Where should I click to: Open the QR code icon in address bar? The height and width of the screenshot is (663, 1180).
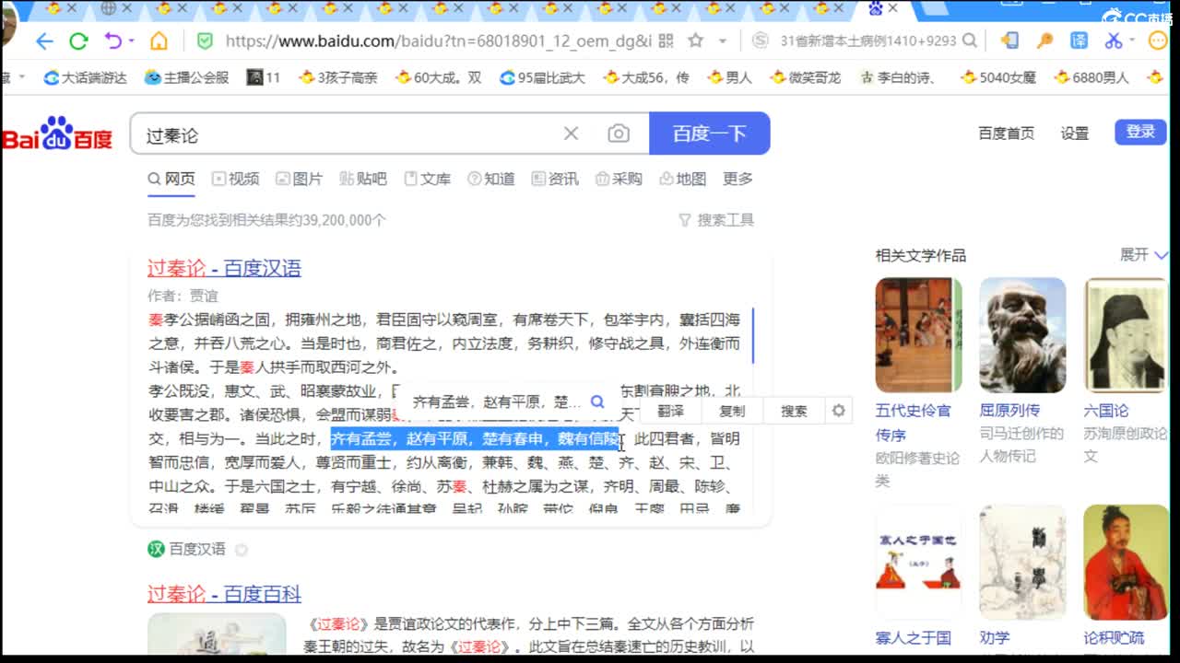point(666,41)
